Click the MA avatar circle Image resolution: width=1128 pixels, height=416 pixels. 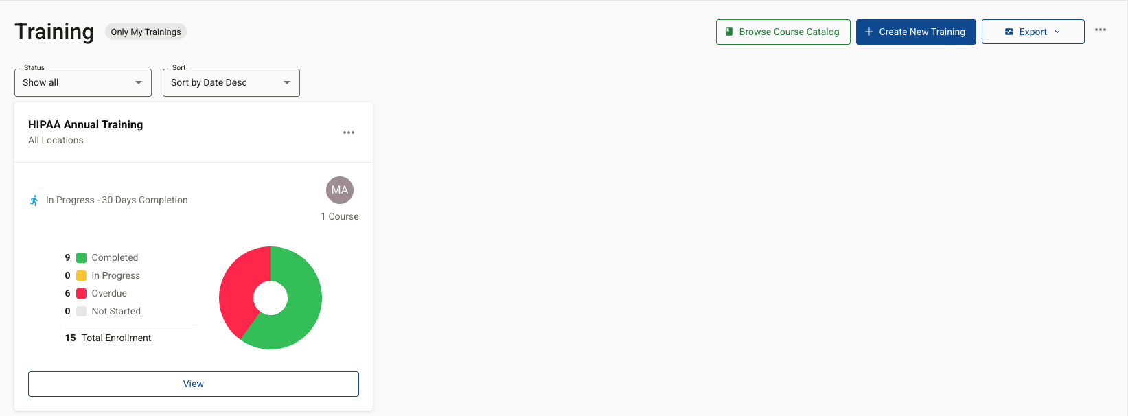coord(340,190)
